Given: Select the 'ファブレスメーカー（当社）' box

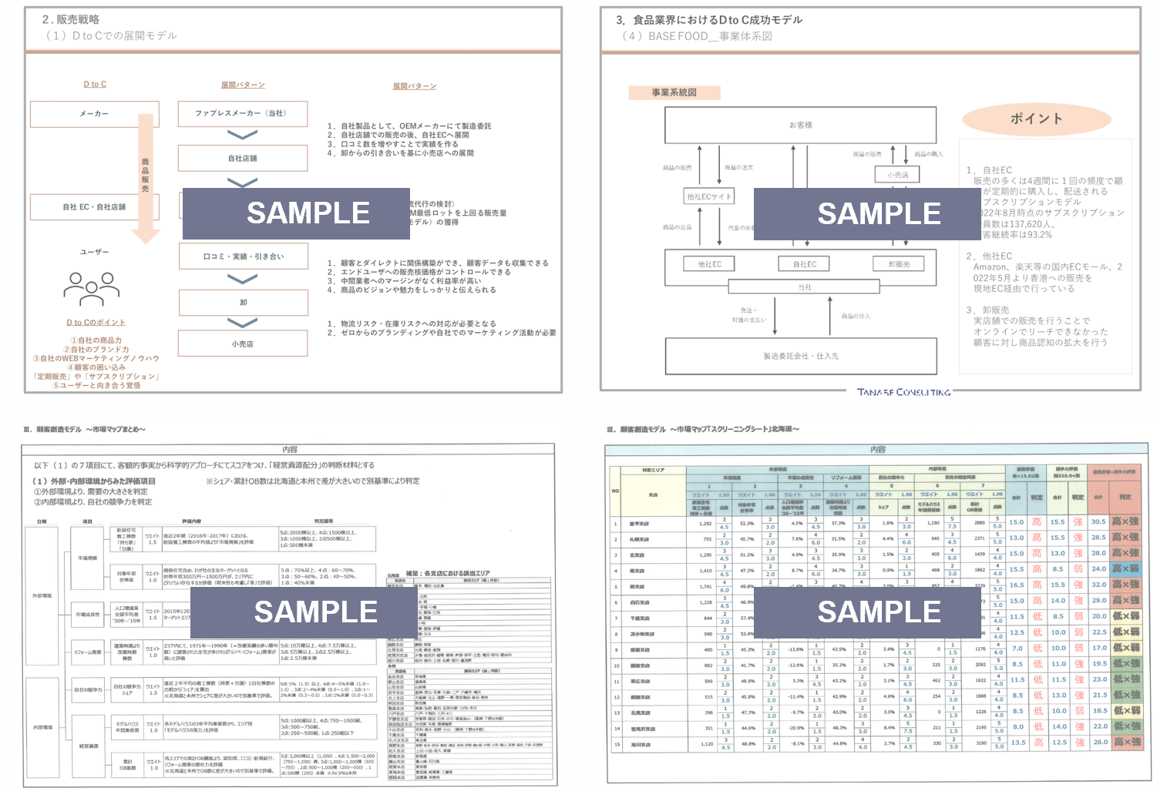Looking at the screenshot, I should pyautogui.click(x=243, y=113).
